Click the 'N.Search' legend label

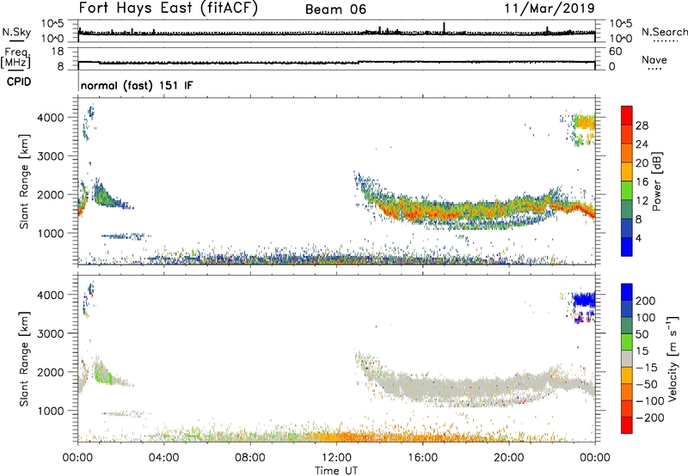[664, 32]
